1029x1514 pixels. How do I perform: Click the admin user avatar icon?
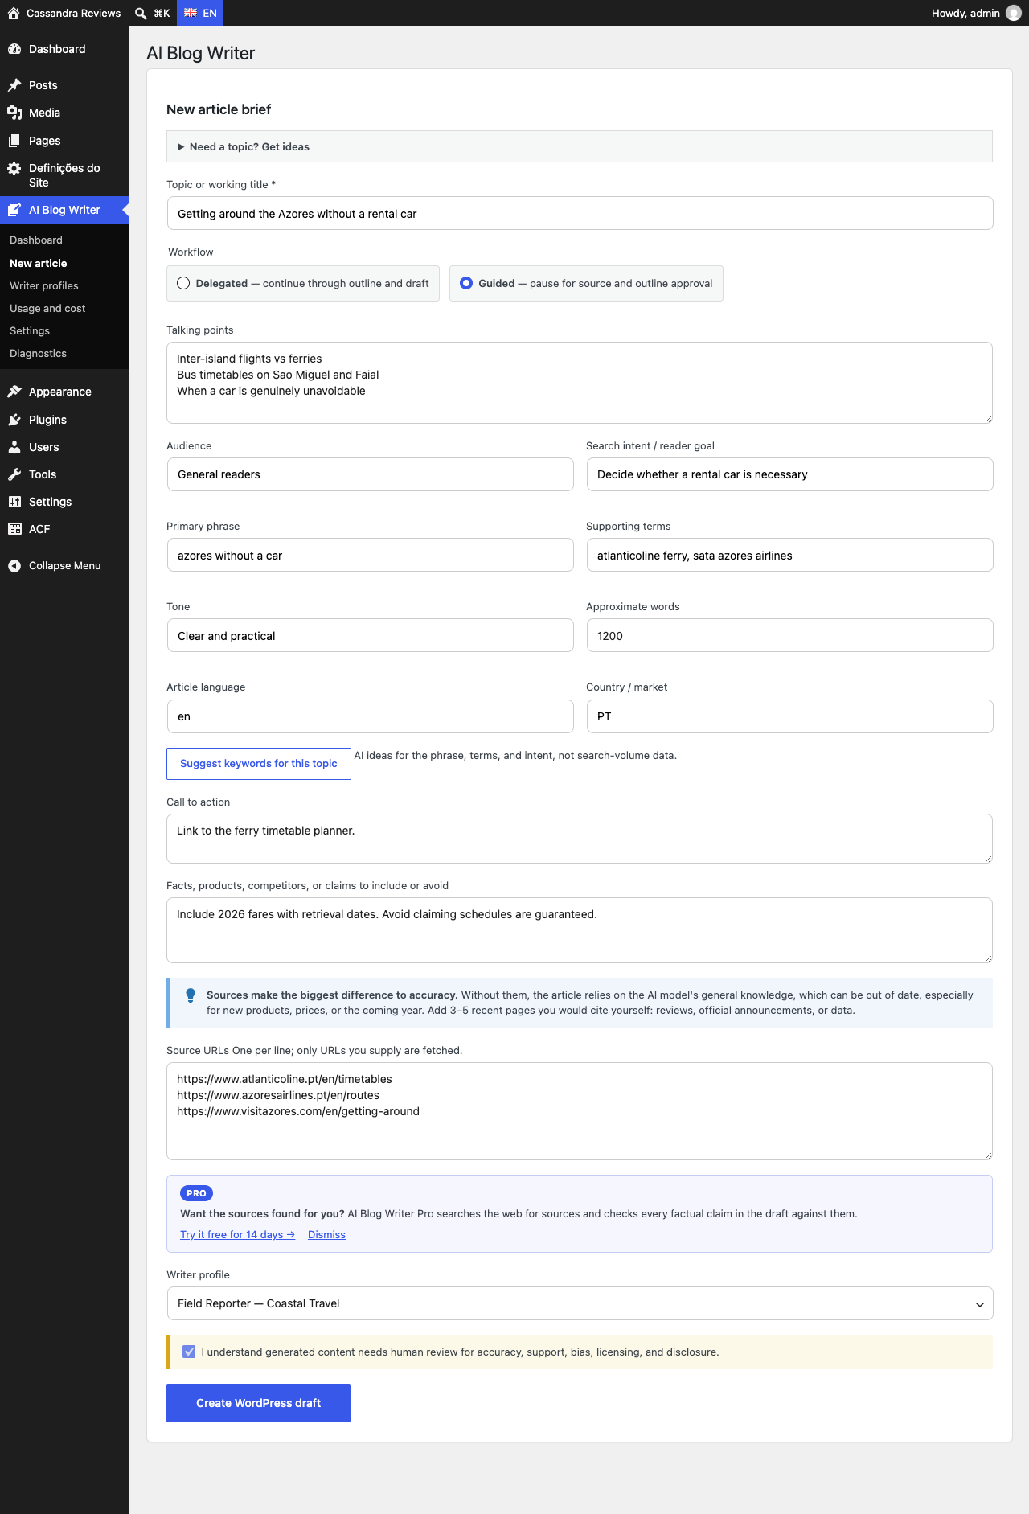pyautogui.click(x=1014, y=13)
